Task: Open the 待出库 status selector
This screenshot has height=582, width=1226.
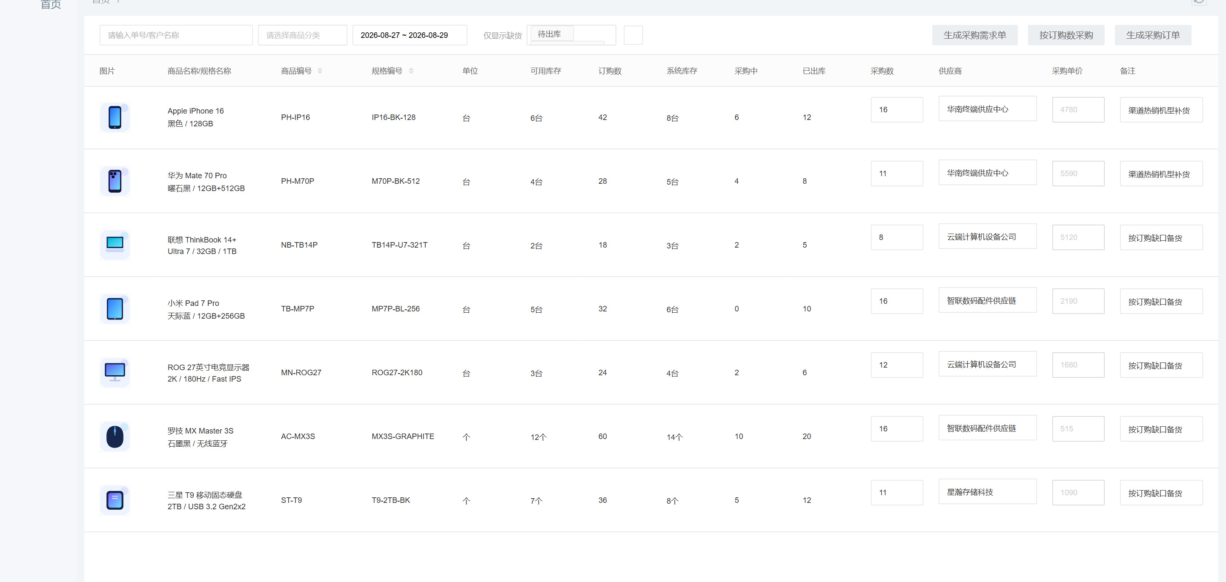Action: click(x=571, y=35)
